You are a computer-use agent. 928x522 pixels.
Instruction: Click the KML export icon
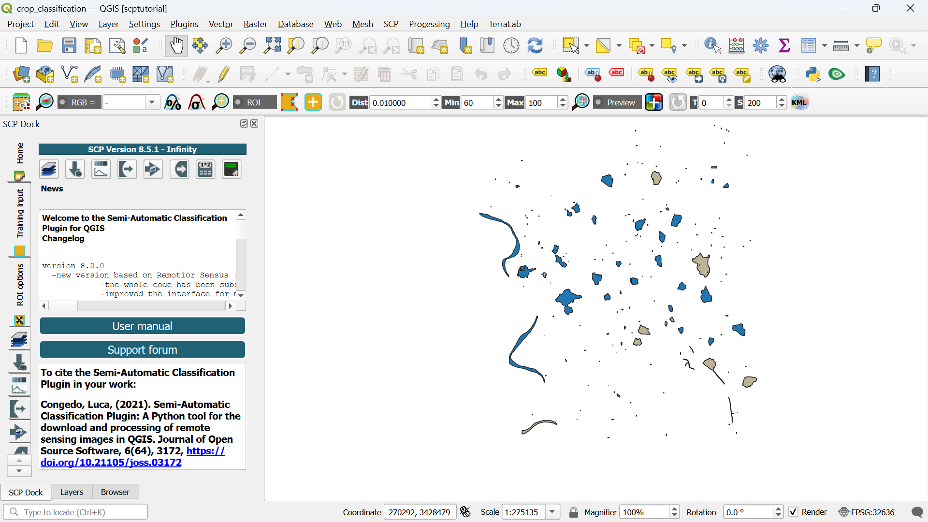799,102
